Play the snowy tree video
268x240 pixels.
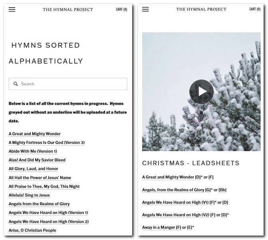pos(201,92)
